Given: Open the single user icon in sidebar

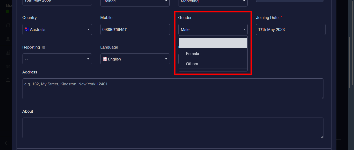Looking at the screenshot, I should [8, 39].
